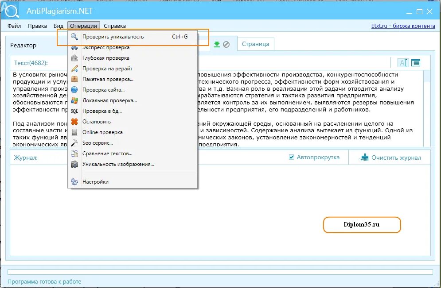Click the bottom progress bar
This screenshot has width=441, height=288.
(x=220, y=272)
